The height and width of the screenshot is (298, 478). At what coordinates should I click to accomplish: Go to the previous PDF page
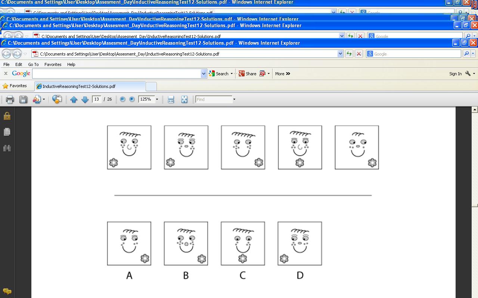tap(74, 99)
